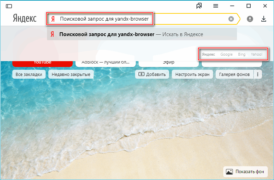The width and height of the screenshot is (274, 180).
Task: Clear the address bar with the X icon
Action: 231,19
